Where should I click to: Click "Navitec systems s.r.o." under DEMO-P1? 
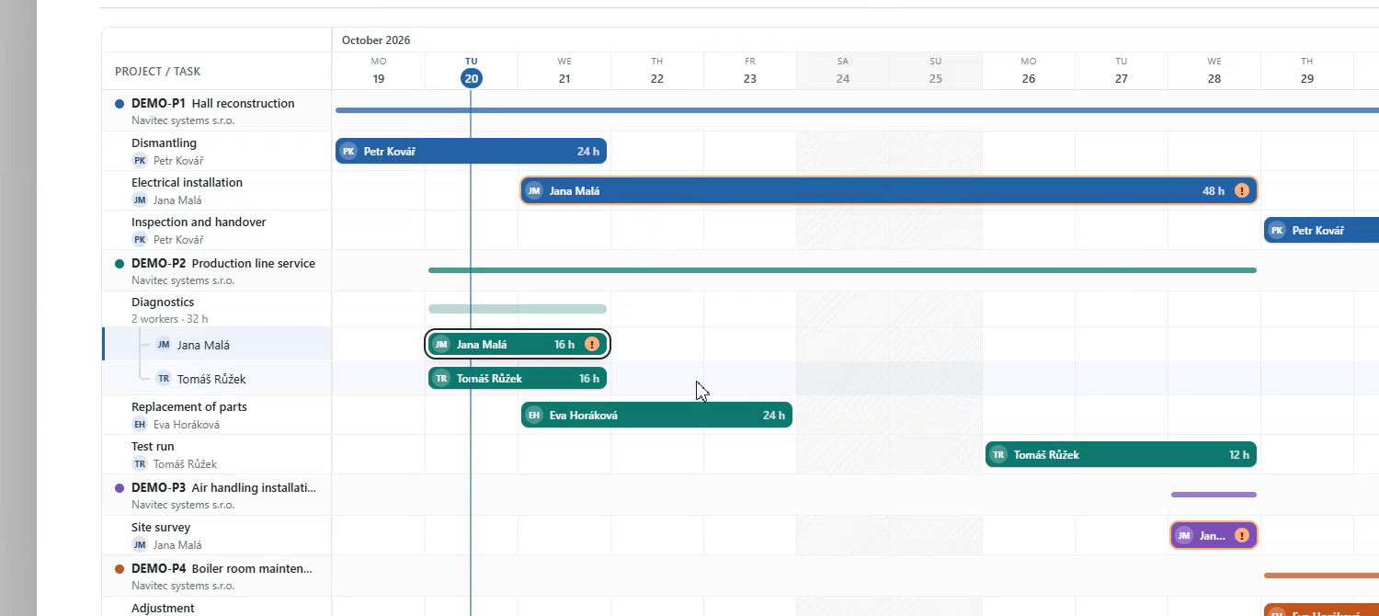click(x=183, y=120)
